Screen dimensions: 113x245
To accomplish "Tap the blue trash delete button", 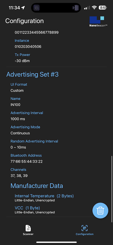I will (x=100, y=211).
